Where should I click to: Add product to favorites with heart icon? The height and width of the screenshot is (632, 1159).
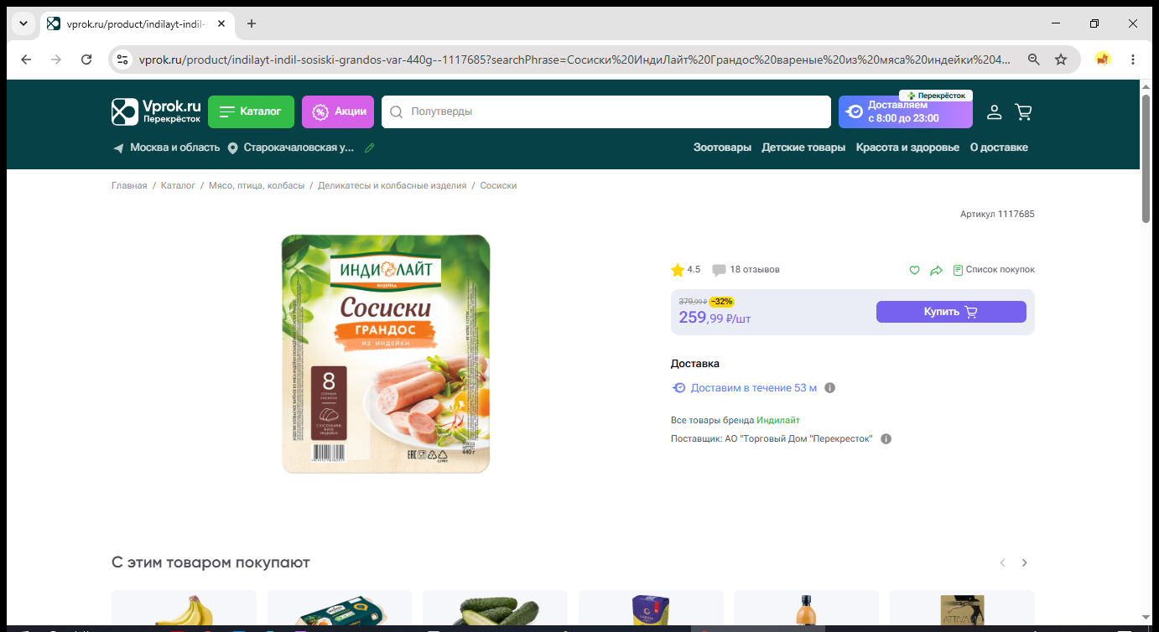(915, 270)
